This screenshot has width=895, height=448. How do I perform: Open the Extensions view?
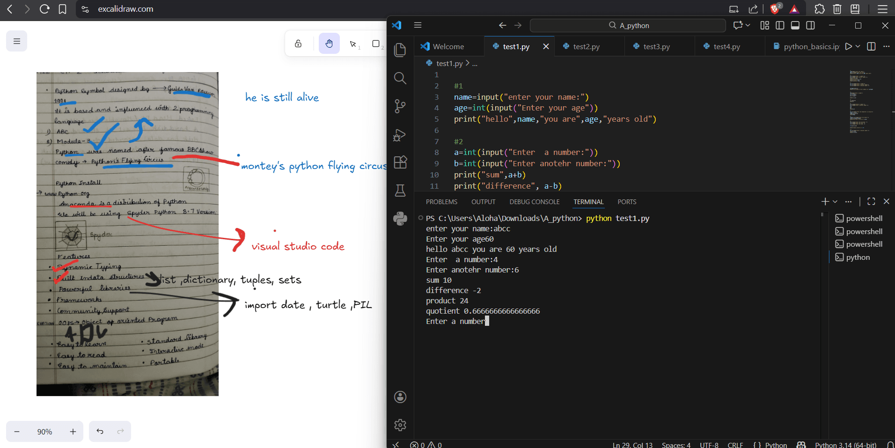pyautogui.click(x=400, y=162)
